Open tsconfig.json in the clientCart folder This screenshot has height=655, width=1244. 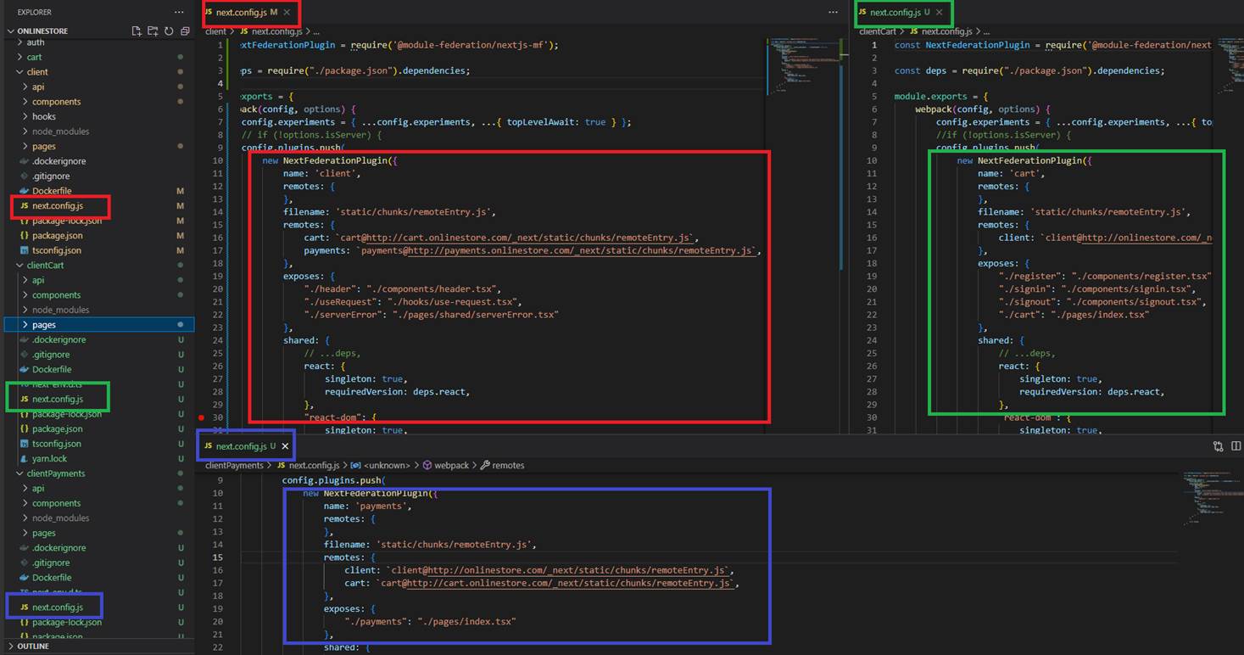coord(57,444)
